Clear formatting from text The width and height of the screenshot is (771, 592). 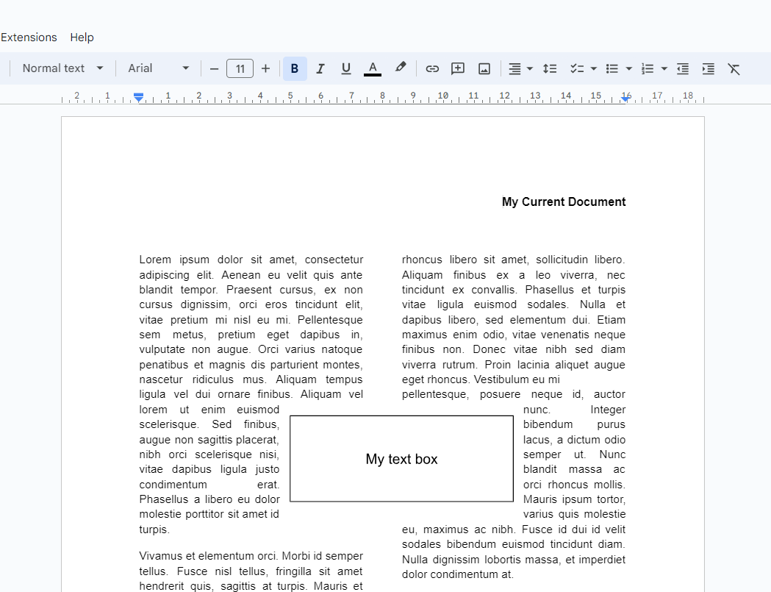coord(734,68)
